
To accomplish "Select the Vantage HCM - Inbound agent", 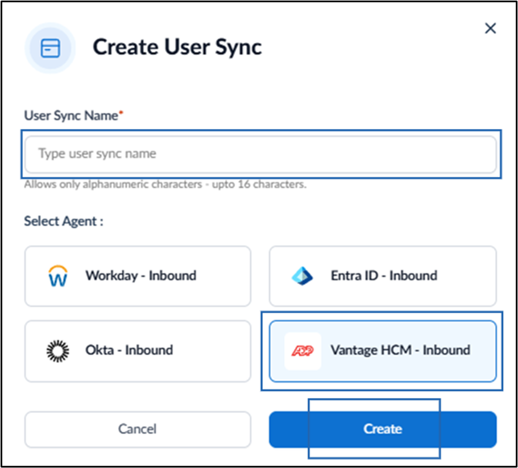I will click(x=383, y=351).
